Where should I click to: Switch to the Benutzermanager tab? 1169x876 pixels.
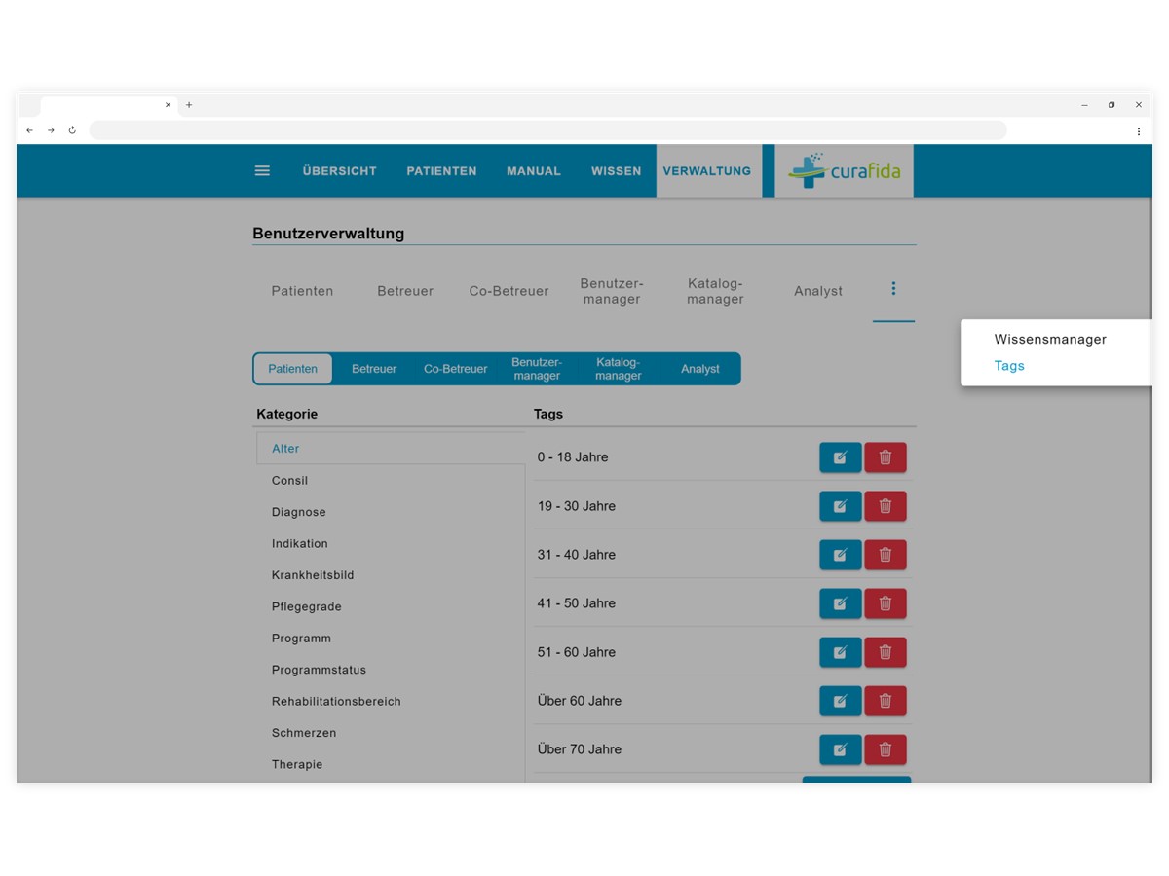pyautogui.click(x=612, y=291)
